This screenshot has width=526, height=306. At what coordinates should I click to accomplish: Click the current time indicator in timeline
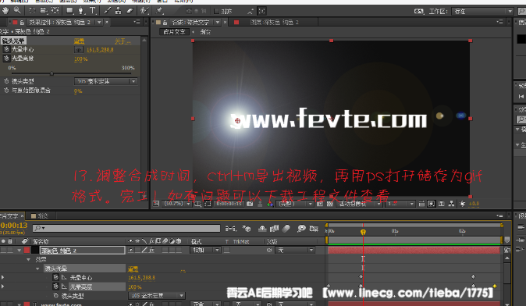pos(363,232)
